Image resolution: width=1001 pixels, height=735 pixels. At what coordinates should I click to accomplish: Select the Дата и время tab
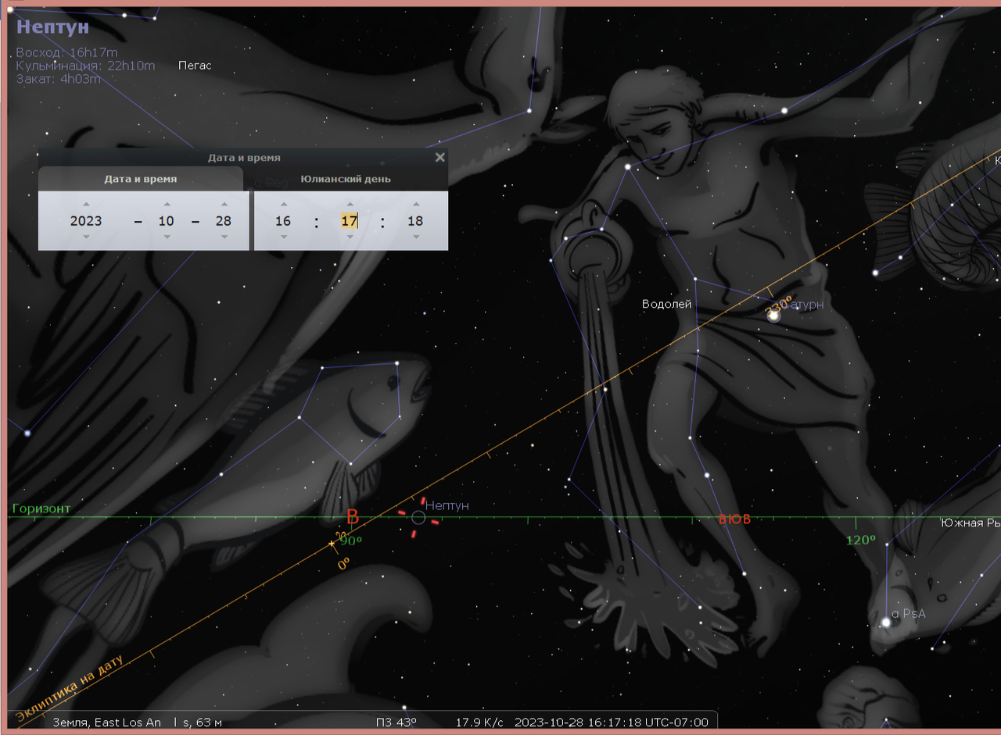pos(141,179)
